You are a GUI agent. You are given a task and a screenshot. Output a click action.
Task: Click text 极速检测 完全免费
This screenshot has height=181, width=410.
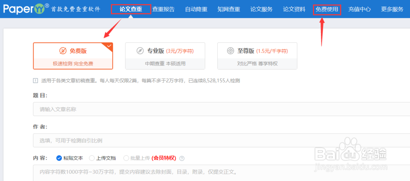73,63
